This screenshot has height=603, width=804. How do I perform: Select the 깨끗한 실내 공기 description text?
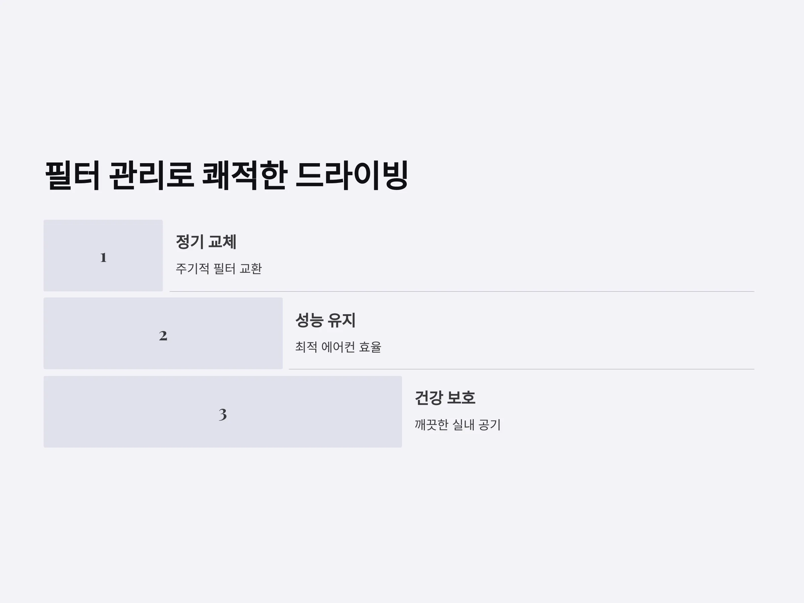pos(458,424)
